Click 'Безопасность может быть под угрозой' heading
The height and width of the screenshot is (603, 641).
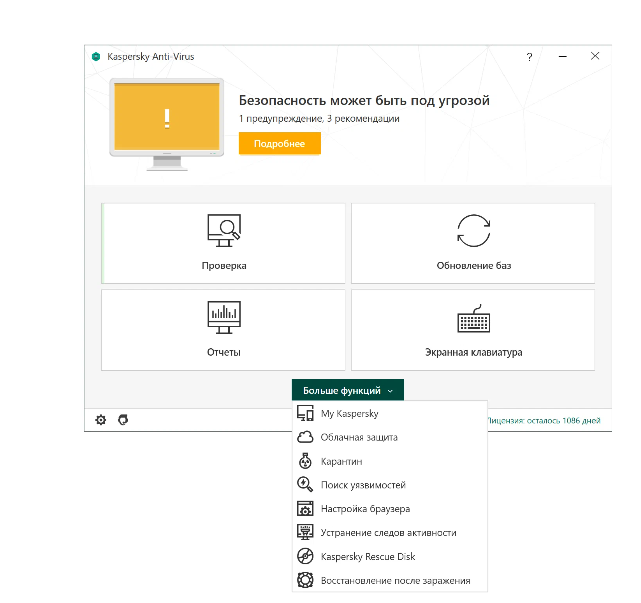click(364, 100)
